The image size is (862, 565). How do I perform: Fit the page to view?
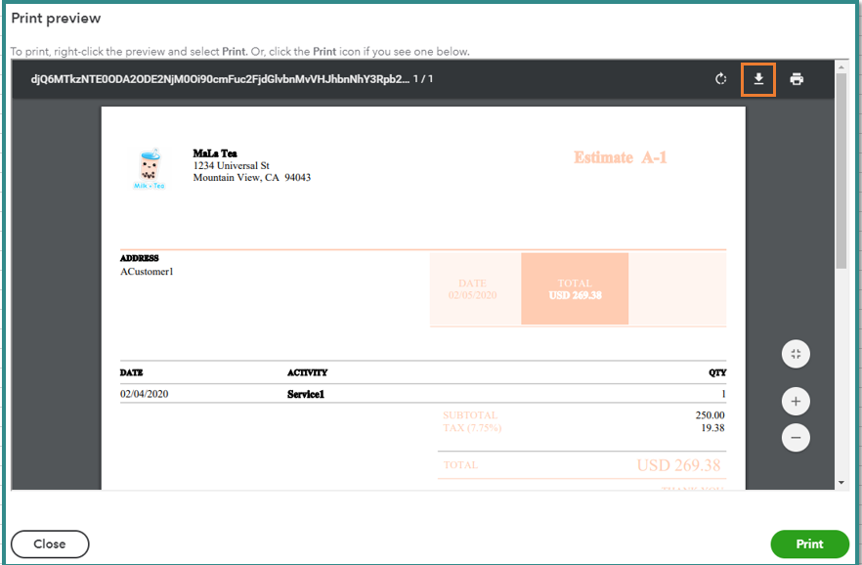tap(796, 354)
